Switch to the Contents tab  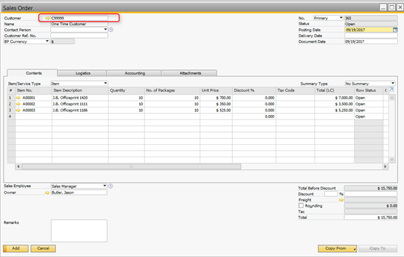(33, 73)
